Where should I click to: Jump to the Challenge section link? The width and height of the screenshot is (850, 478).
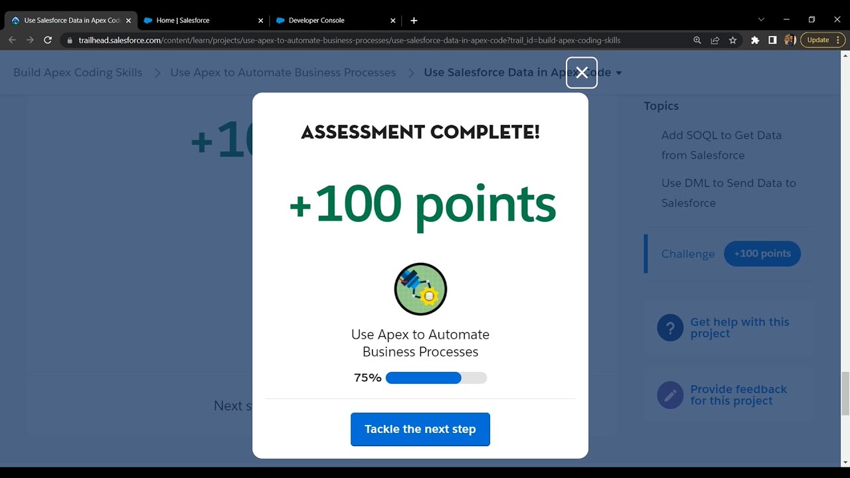tap(688, 254)
